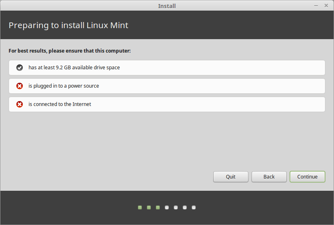Select 'is connected to the Internet' text
Viewport: 334px width, 225px height.
[x=60, y=104]
